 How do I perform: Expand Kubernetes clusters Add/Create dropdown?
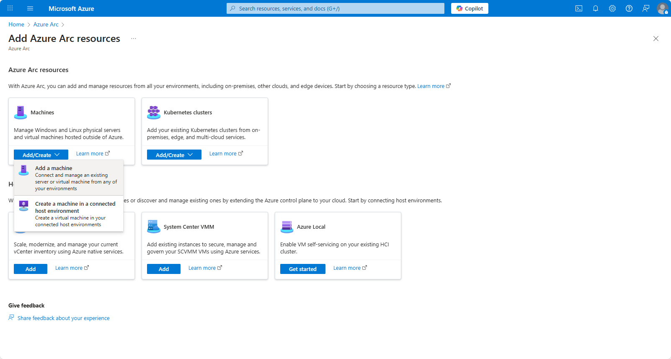click(x=174, y=155)
